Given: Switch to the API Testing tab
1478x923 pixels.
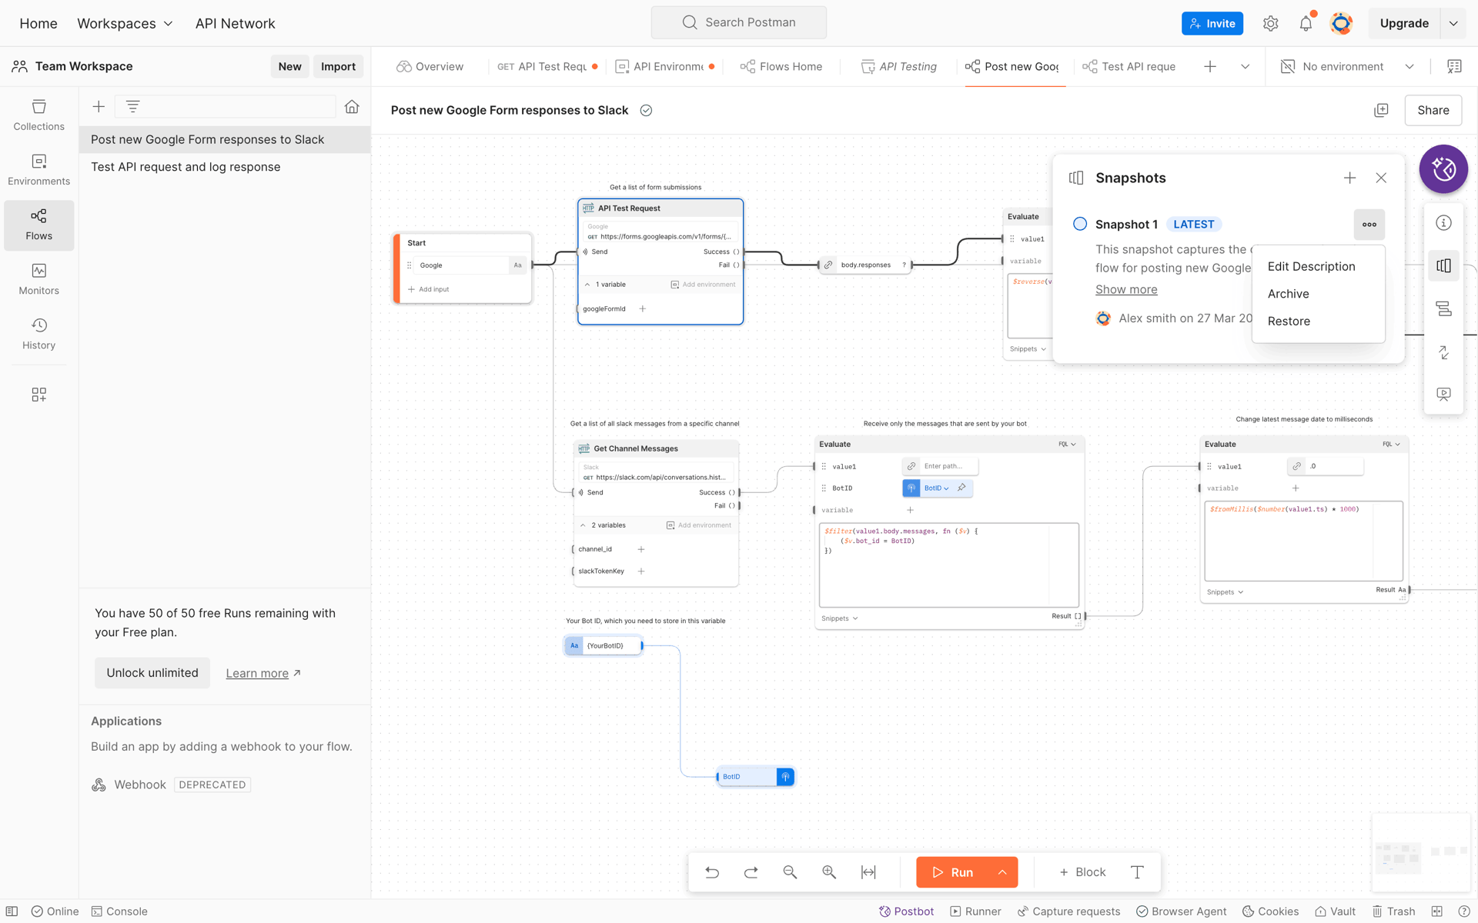Looking at the screenshot, I should (x=899, y=67).
